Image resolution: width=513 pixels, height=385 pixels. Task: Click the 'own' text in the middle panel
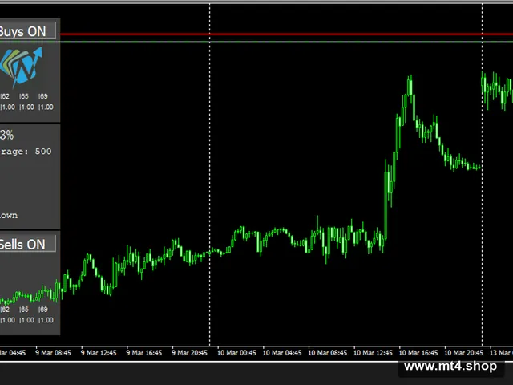[9, 216]
